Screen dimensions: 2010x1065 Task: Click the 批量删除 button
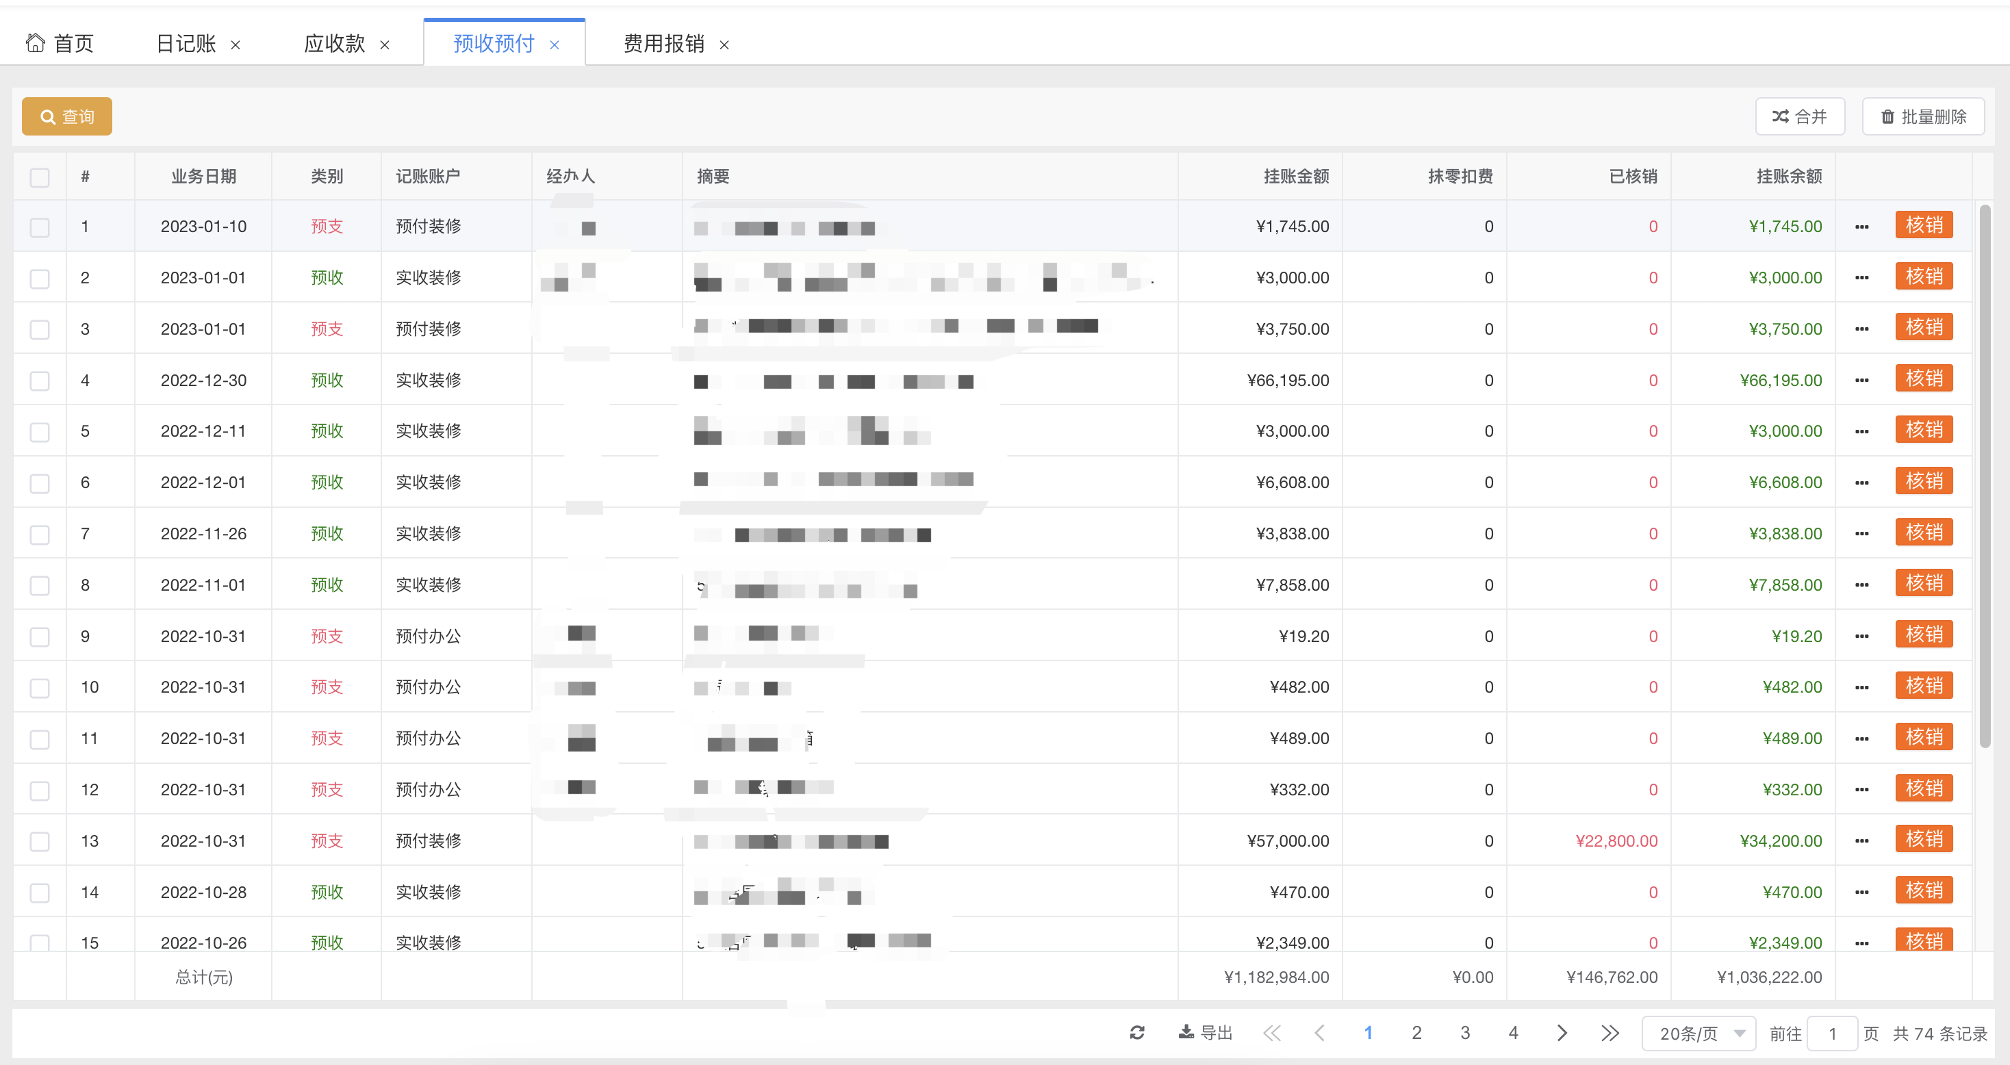pos(1923,116)
